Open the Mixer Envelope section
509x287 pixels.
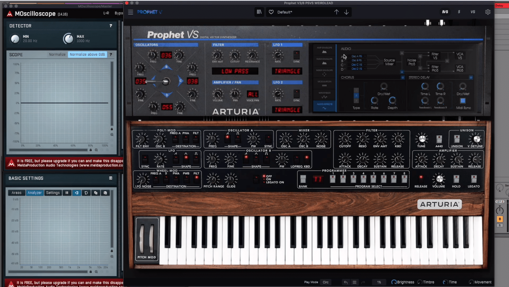(x=324, y=73)
